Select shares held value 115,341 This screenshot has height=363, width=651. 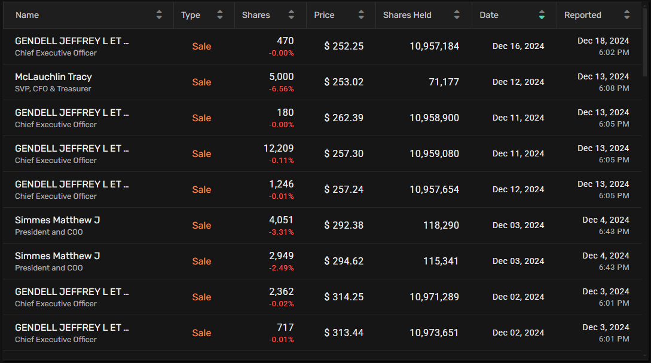tap(441, 261)
